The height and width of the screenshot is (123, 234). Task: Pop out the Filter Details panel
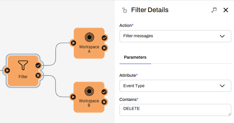[x=214, y=10]
